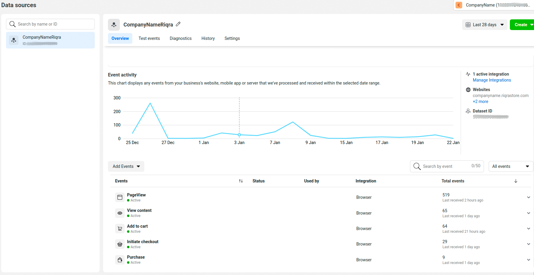Click the globe icon beside Websites

468,90
